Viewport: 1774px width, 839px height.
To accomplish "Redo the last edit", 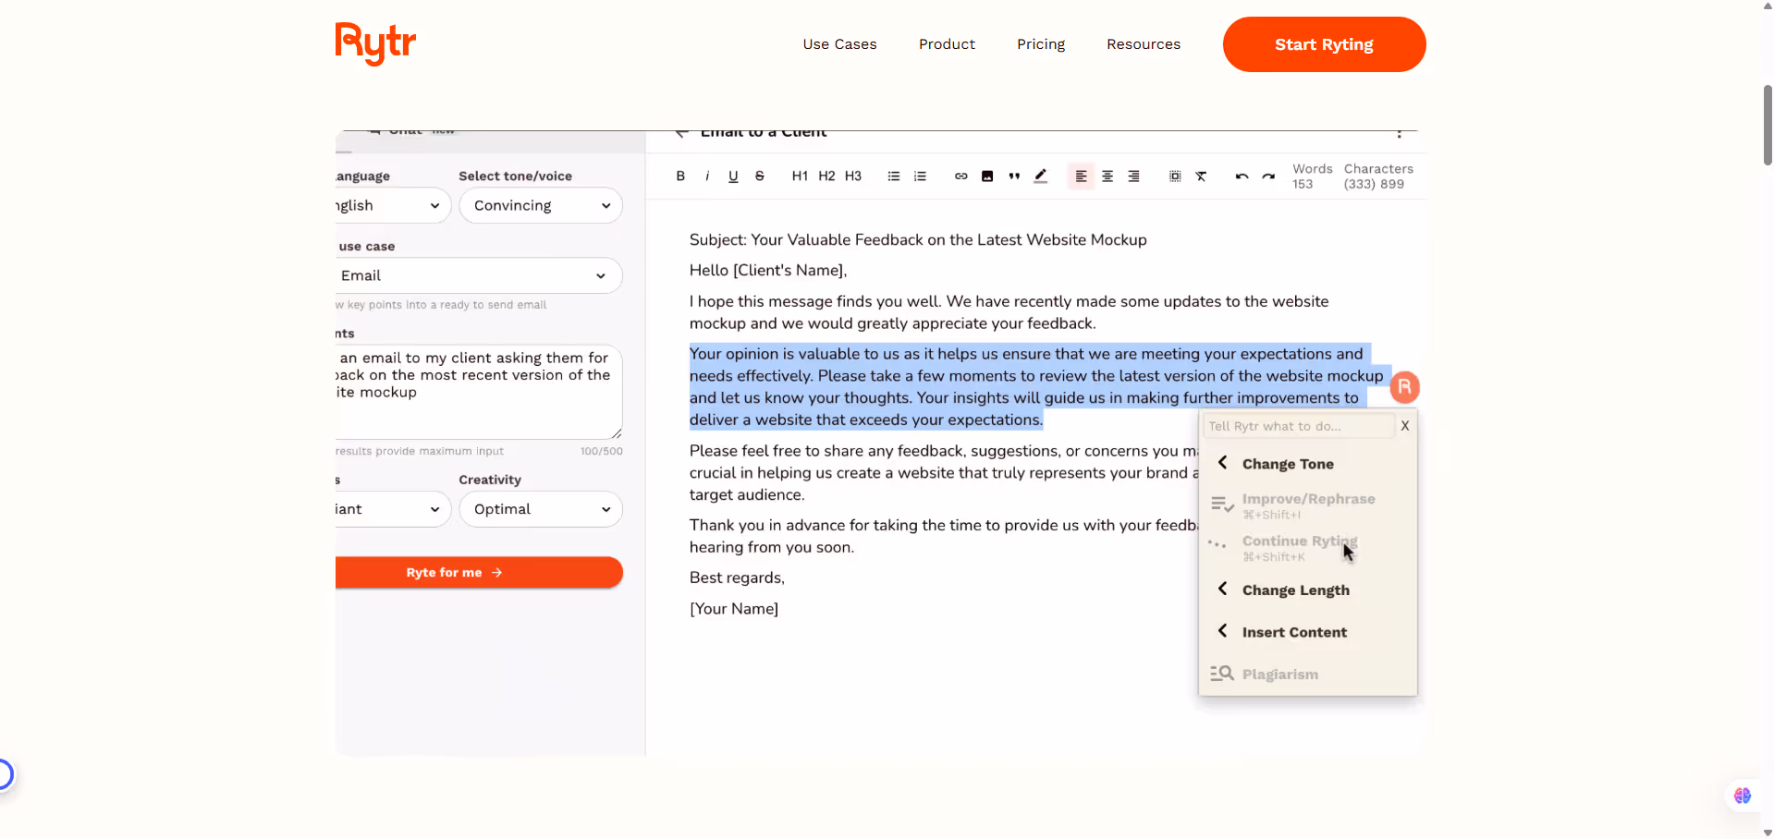I will pos(1268,176).
